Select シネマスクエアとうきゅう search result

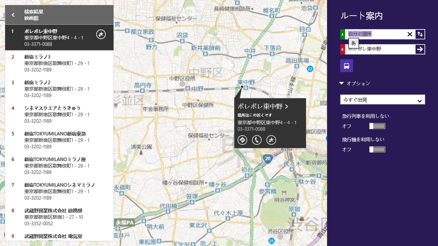(x=59, y=114)
